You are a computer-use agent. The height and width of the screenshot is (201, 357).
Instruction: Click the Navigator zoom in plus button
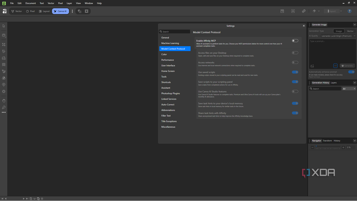coord(343,147)
